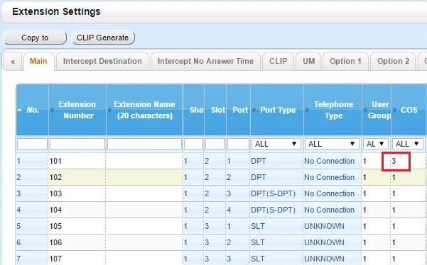Sort by COS column header
Image resolution: width=427 pixels, height=265 pixels.
[409, 110]
